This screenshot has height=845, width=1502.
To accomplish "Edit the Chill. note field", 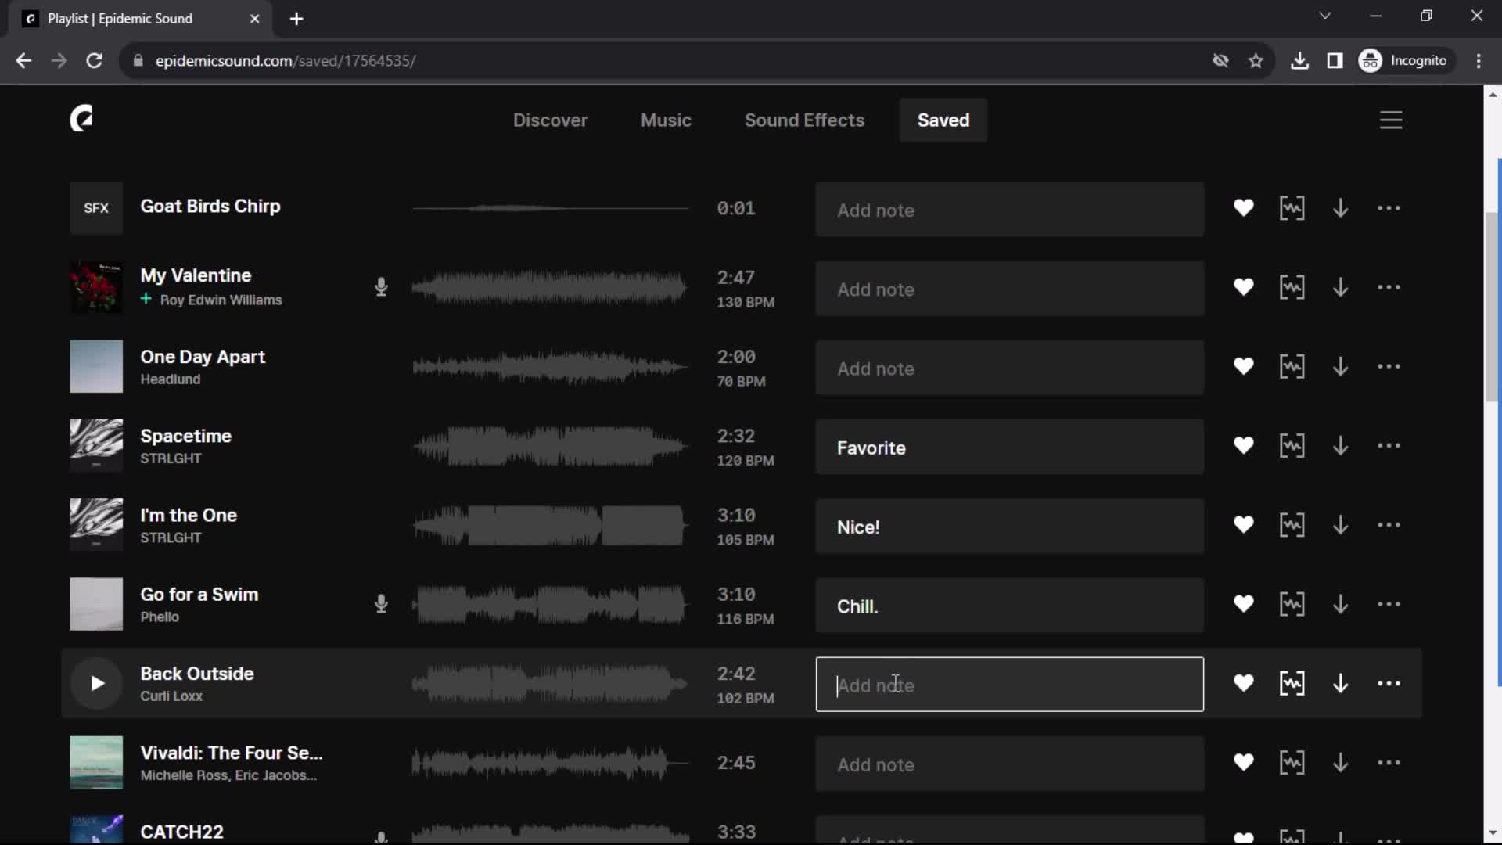I will (1009, 605).
